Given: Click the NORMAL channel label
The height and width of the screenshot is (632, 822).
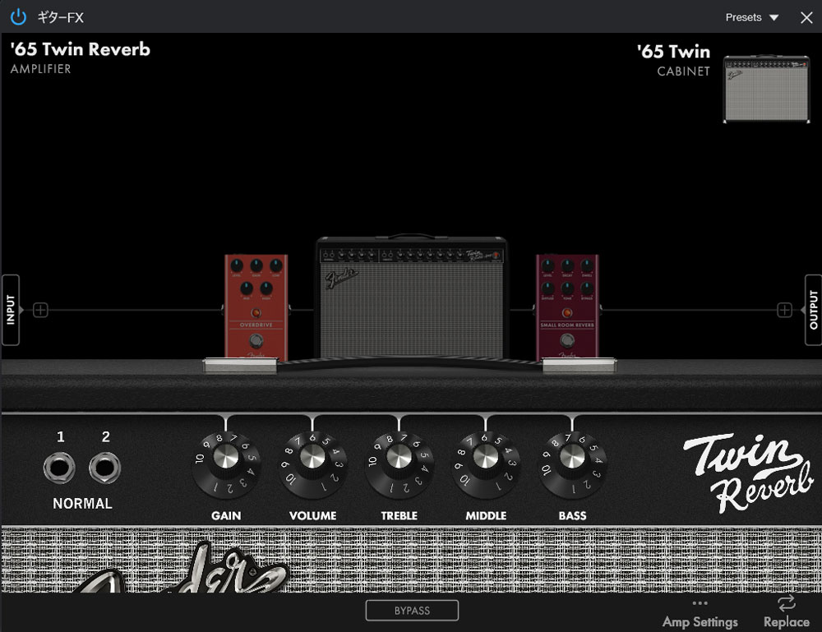Looking at the screenshot, I should point(82,503).
